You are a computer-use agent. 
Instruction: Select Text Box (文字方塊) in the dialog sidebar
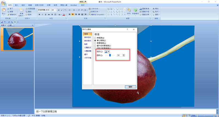pyautogui.click(x=88, y=58)
